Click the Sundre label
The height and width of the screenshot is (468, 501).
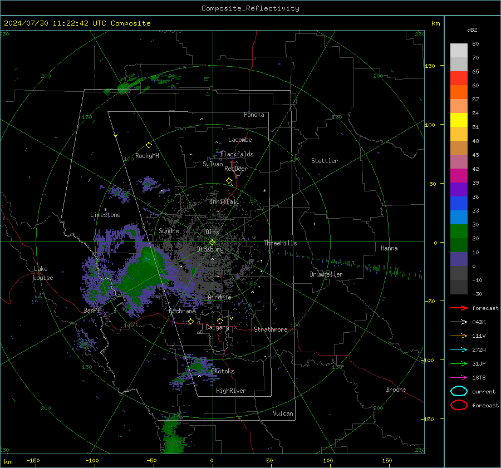(169, 230)
